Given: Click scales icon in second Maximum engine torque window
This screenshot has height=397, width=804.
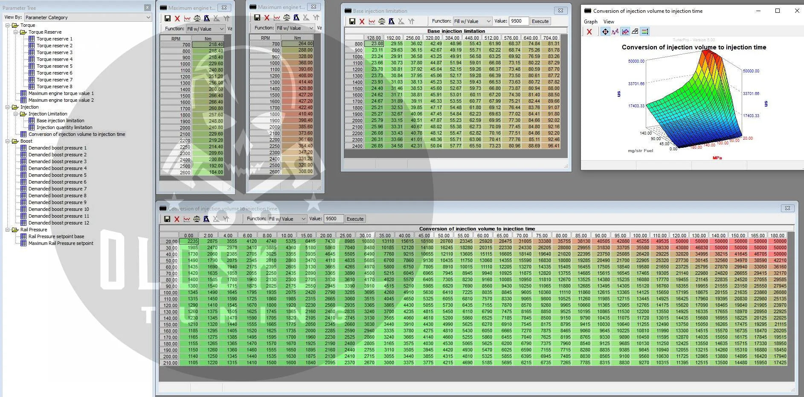Looking at the screenshot, I should [287, 17].
